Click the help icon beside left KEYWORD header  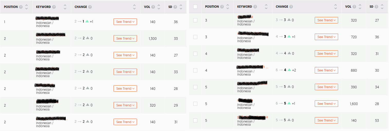tap(54, 7)
